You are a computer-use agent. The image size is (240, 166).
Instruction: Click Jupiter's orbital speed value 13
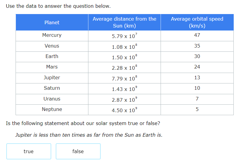click(x=197, y=78)
